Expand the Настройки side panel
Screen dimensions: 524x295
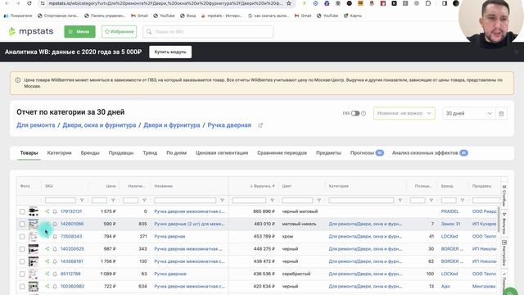pyautogui.click(x=504, y=252)
